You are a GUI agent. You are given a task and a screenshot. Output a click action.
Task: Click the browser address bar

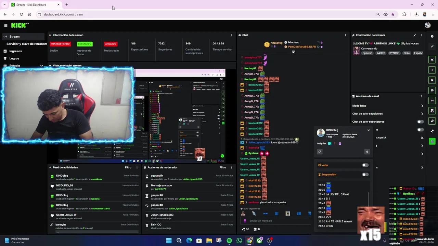(x=205, y=14)
